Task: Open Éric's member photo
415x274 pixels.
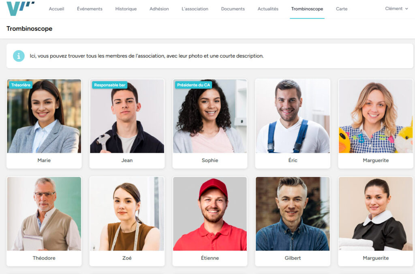Action: (x=293, y=116)
